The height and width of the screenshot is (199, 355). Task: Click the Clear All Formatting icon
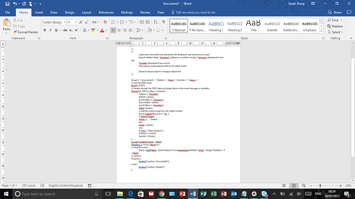pyautogui.click(x=105, y=22)
